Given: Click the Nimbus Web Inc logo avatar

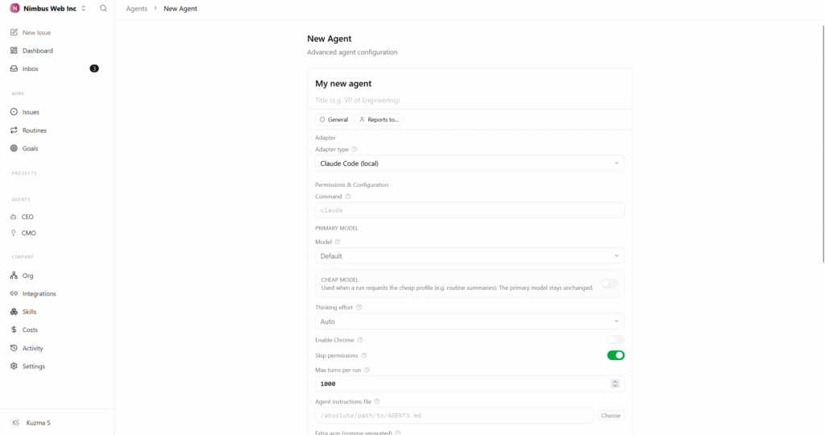Looking at the screenshot, I should tap(15, 8).
